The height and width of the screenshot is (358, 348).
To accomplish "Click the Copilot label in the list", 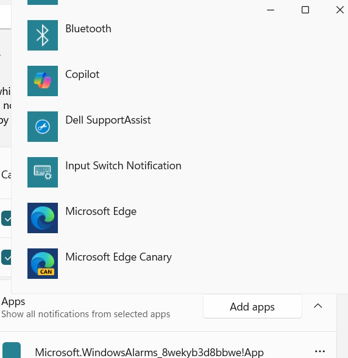I will click(82, 74).
